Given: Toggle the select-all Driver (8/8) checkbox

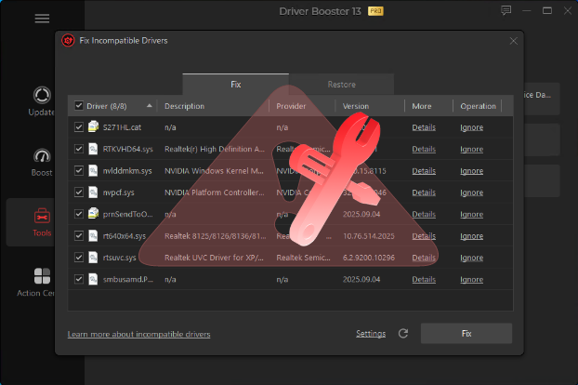Looking at the screenshot, I should coord(79,106).
